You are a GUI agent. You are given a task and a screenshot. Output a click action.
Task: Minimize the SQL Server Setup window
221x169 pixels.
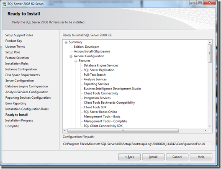coord(193,3)
